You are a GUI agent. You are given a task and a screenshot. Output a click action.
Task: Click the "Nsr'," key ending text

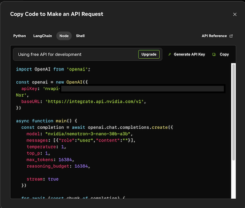pos(22,95)
